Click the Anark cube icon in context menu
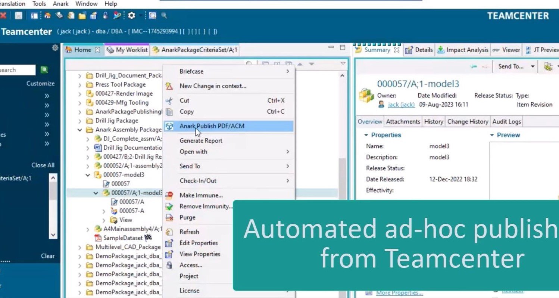The image size is (559, 298). pyautogui.click(x=169, y=126)
